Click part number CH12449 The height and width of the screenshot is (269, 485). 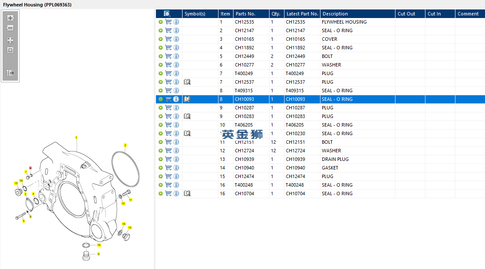[x=244, y=56]
